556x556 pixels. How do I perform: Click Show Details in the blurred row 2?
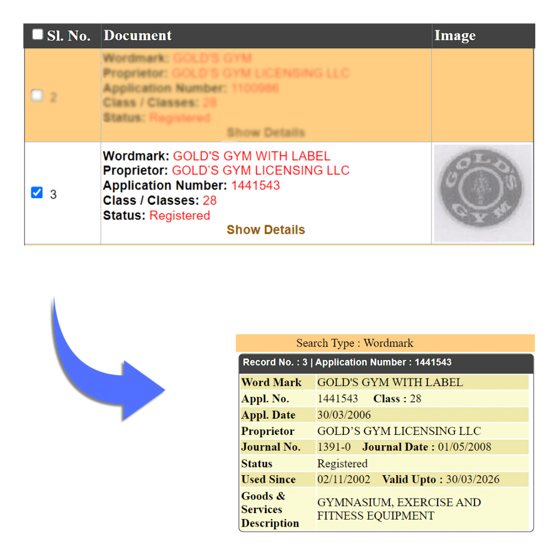coord(266,132)
